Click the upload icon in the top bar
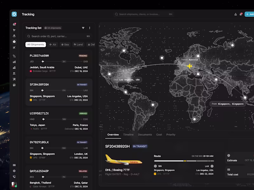Image resolution: width=254 pixels, height=190 pixels. point(236,14)
